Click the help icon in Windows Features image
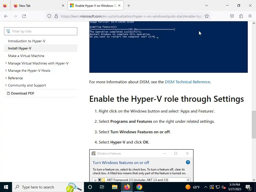The height and width of the screenshot is (192, 256). 188,162
